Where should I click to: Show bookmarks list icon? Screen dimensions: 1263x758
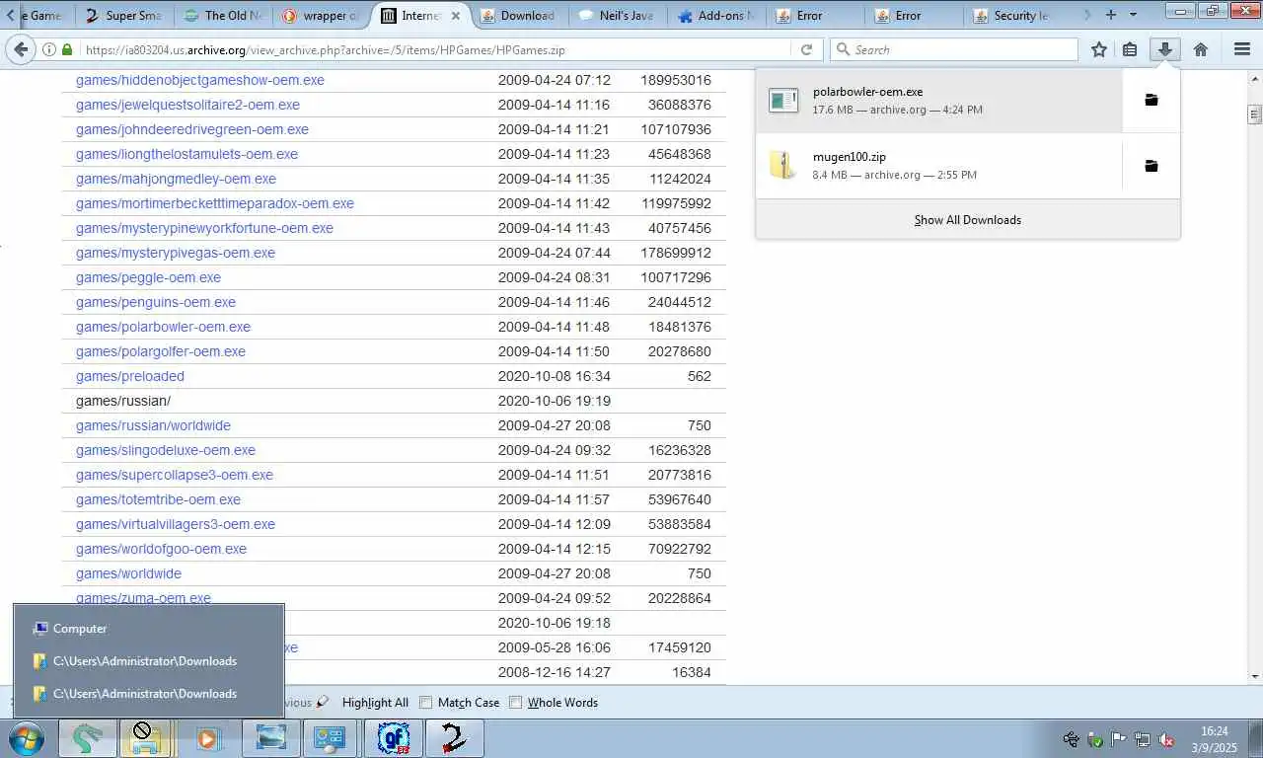coord(1131,49)
